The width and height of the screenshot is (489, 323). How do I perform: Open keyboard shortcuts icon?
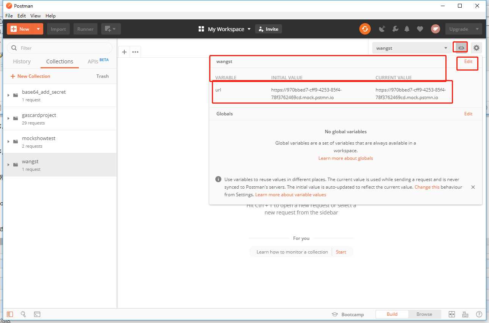465,314
